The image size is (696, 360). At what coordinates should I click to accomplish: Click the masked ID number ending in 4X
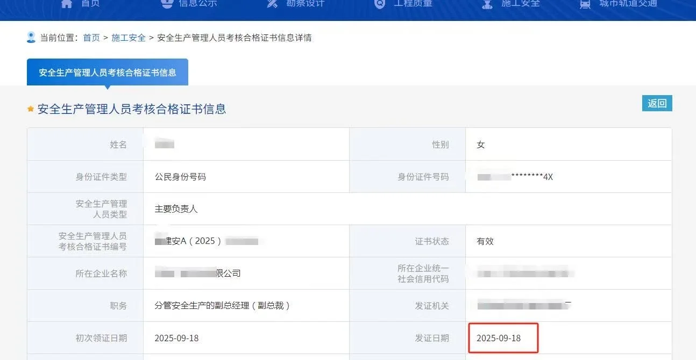tap(515, 177)
